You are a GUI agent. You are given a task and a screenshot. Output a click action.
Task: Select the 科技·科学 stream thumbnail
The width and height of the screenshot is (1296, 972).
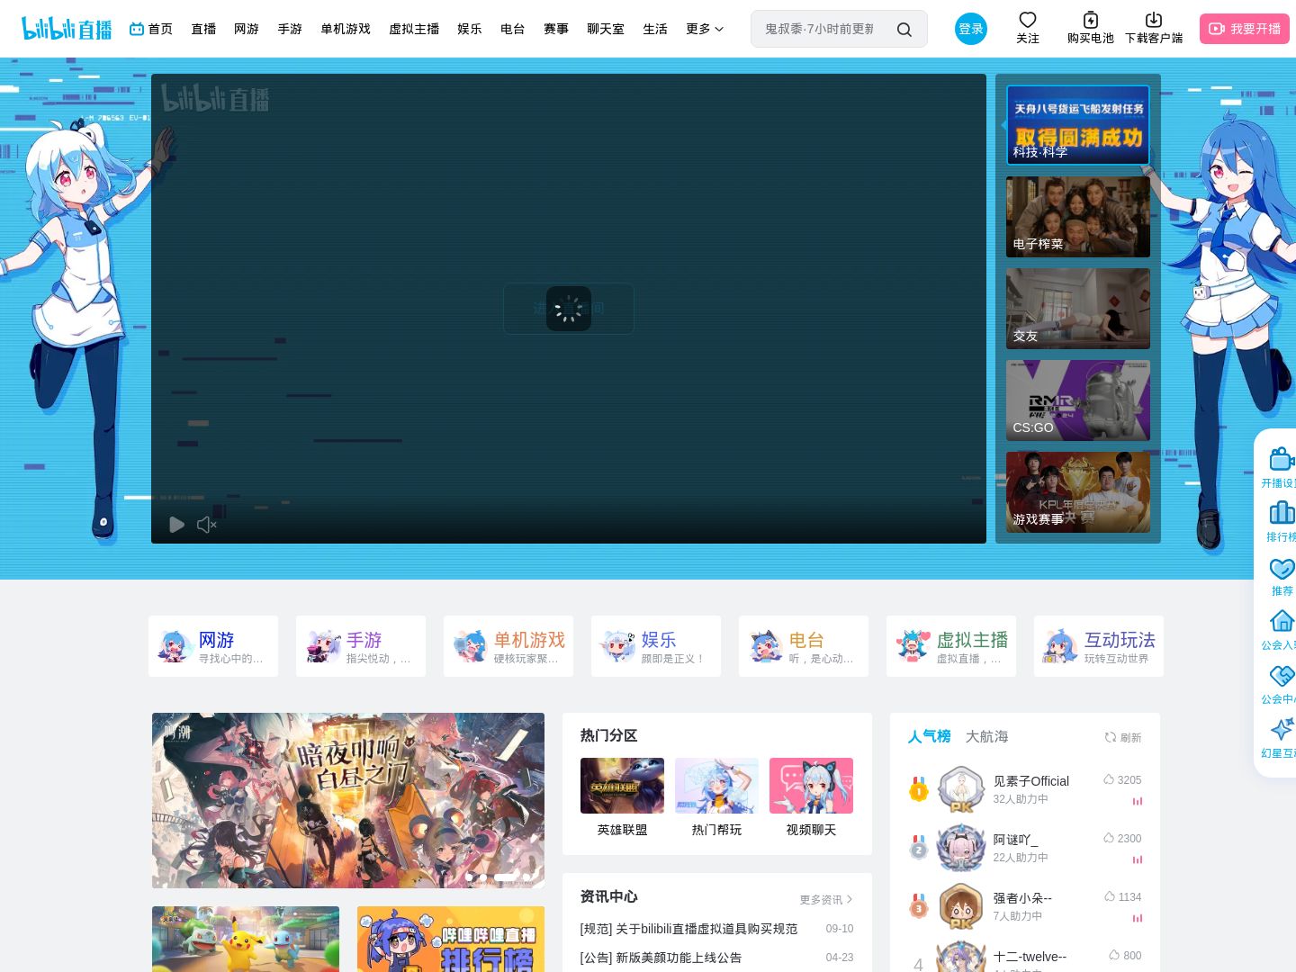pyautogui.click(x=1078, y=125)
